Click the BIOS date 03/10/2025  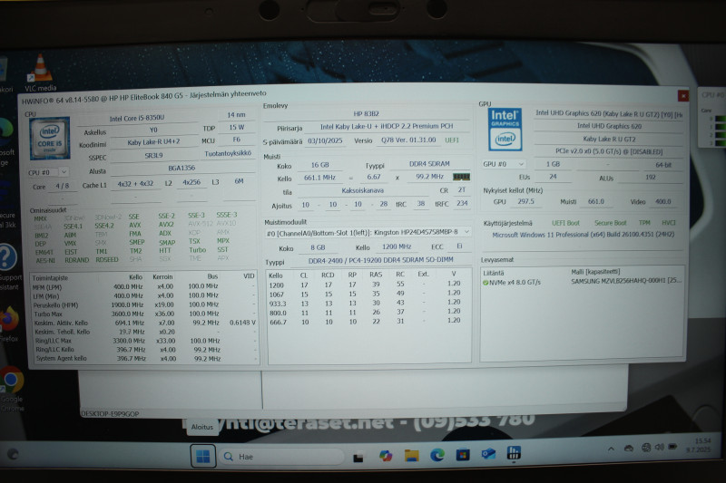pyautogui.click(x=325, y=140)
